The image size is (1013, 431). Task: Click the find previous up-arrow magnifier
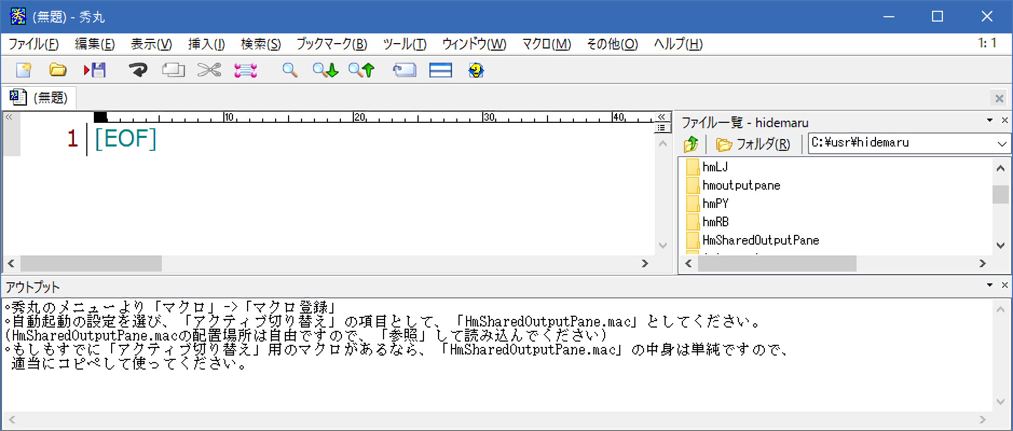click(361, 70)
